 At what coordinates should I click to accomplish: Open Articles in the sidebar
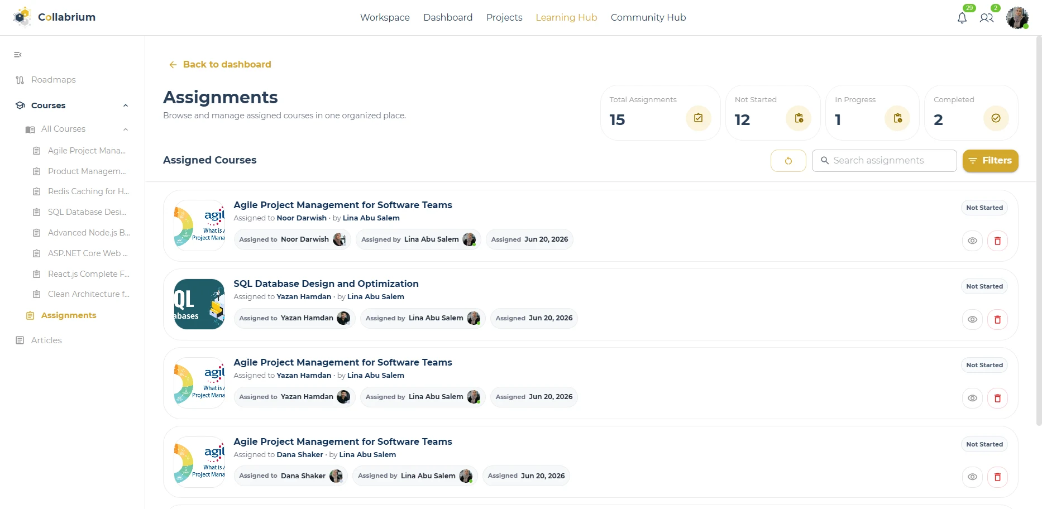tap(46, 340)
